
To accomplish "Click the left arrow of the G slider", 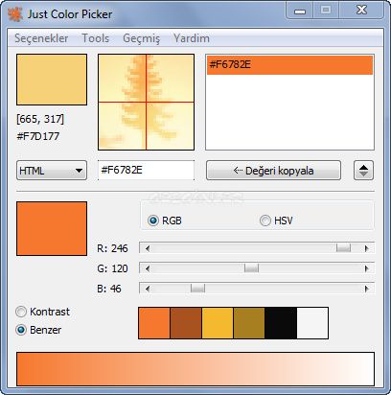I will [x=147, y=268].
